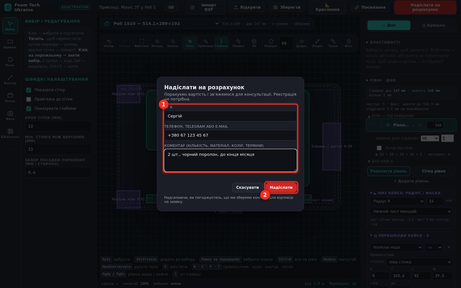Viewport: 461px width, 288px height.
Task: Toggle the Показати сітку checkbox
Action: (x=28, y=90)
